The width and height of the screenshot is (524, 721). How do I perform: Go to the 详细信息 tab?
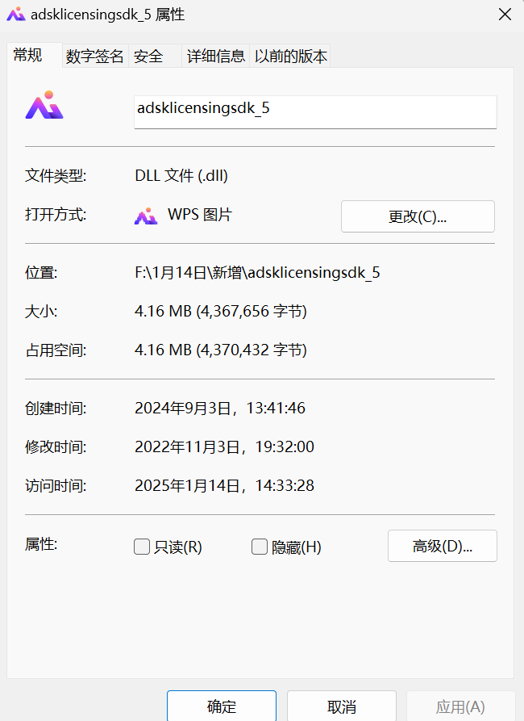pyautogui.click(x=215, y=57)
